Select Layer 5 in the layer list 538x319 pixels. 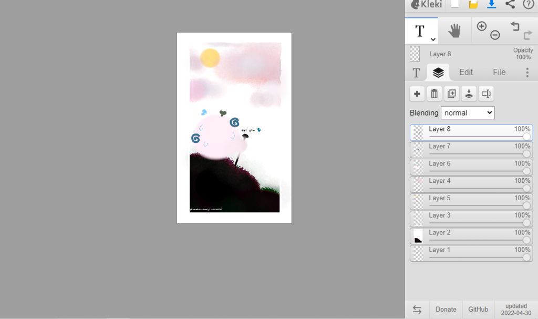point(471,202)
